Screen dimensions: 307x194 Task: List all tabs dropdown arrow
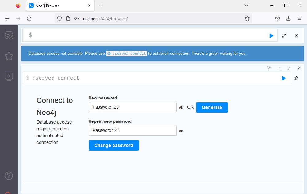246,6
